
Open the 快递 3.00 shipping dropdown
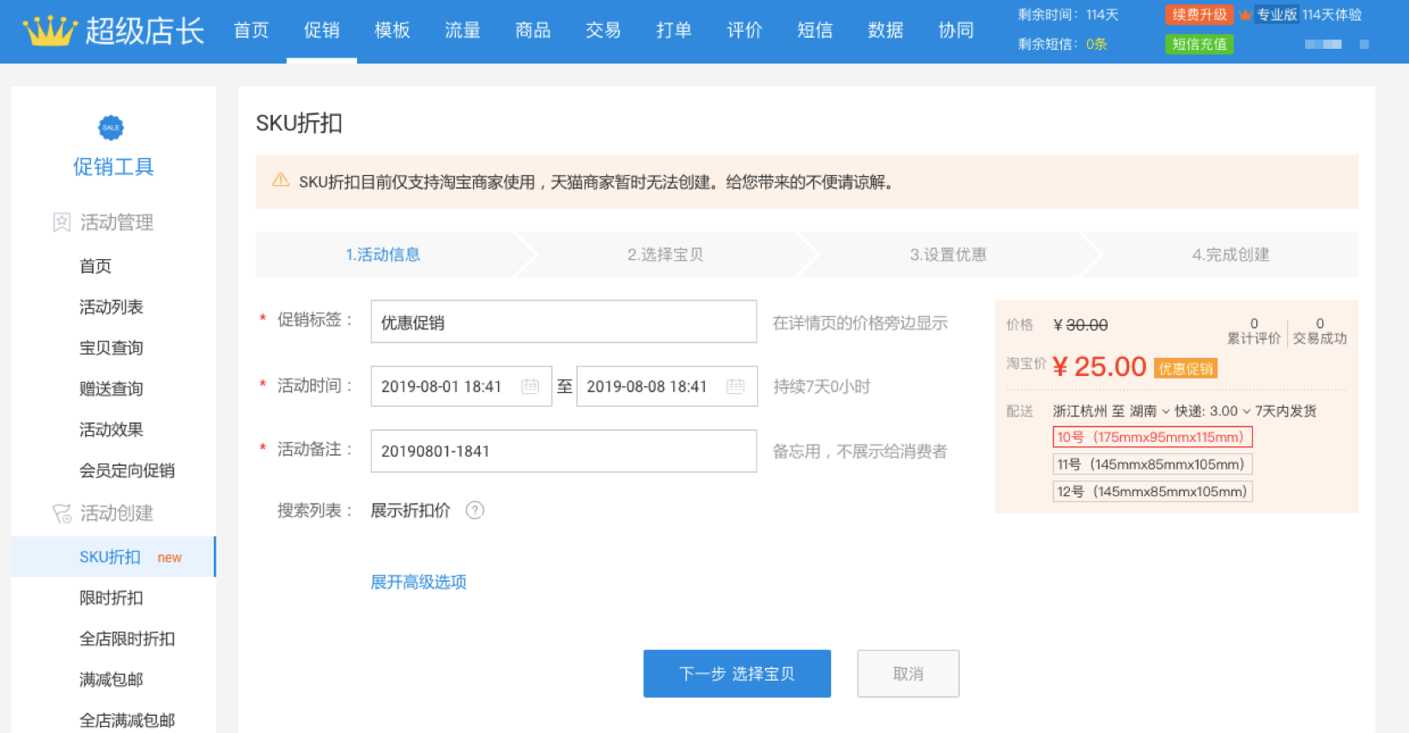pyautogui.click(x=1212, y=411)
